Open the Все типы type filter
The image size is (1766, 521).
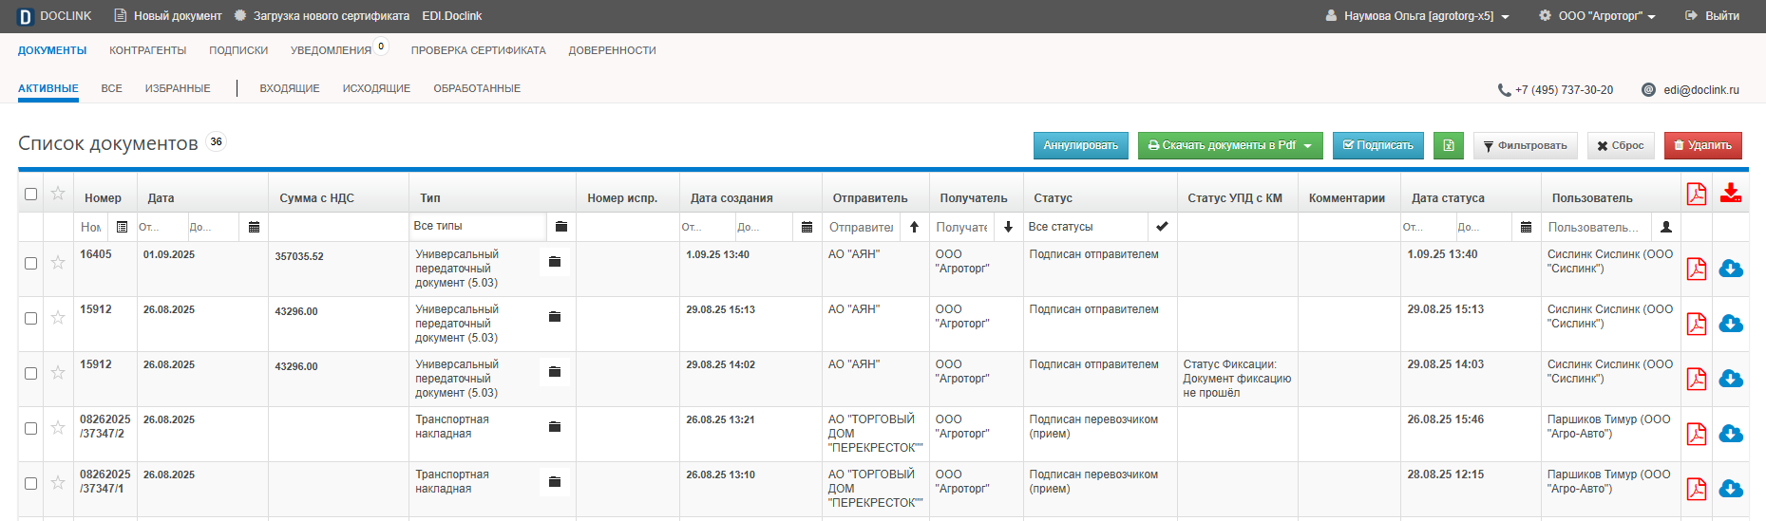[x=478, y=226]
